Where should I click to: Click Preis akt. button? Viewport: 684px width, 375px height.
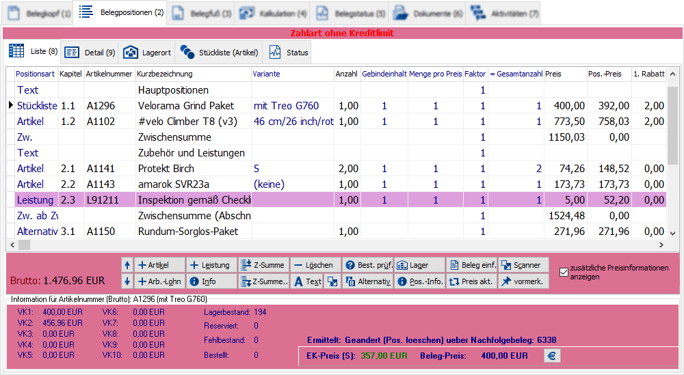click(471, 281)
